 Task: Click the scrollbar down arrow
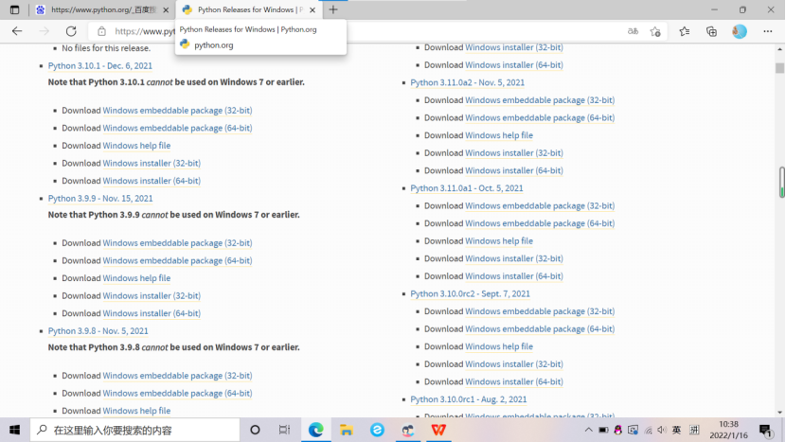point(779,413)
